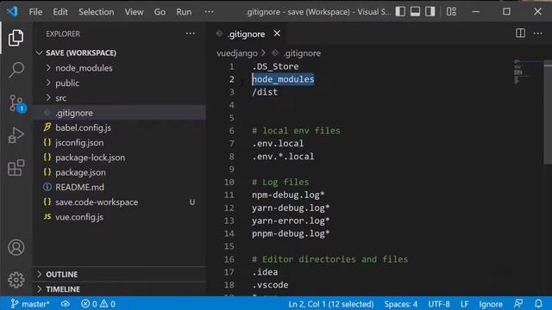The image size is (552, 310).
Task: Open save.code-workspace file
Action: (x=120, y=202)
